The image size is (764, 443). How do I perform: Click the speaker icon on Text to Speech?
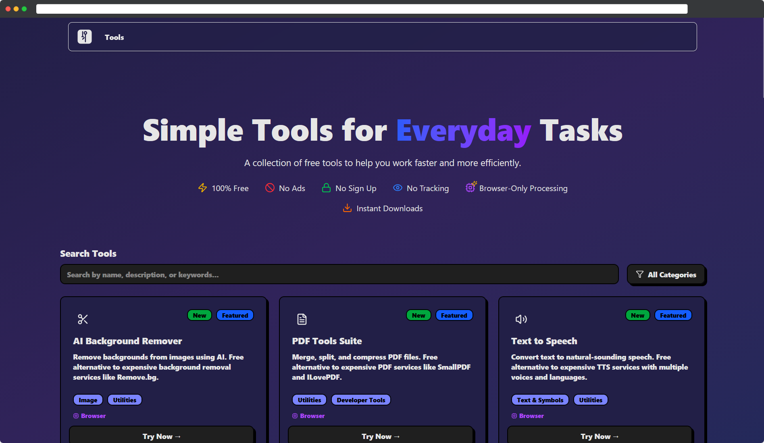click(x=521, y=319)
